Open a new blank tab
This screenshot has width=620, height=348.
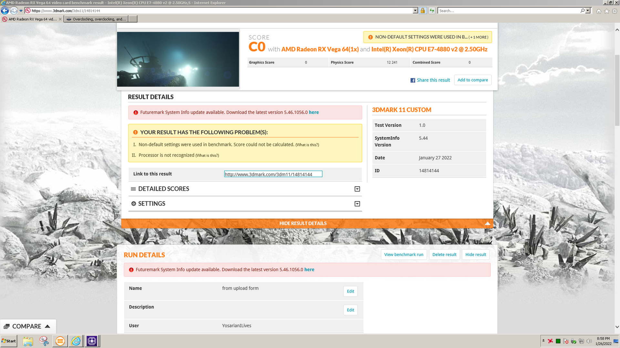coord(133,19)
